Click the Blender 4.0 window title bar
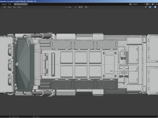Image resolution: width=158 pixels, height=118 pixels. coord(79,1)
